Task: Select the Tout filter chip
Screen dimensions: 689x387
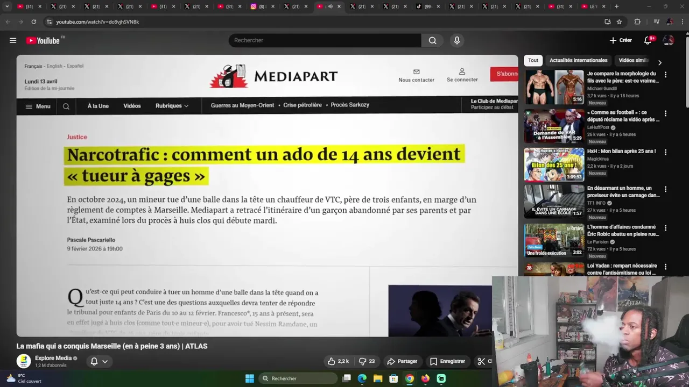Action: tap(533, 60)
